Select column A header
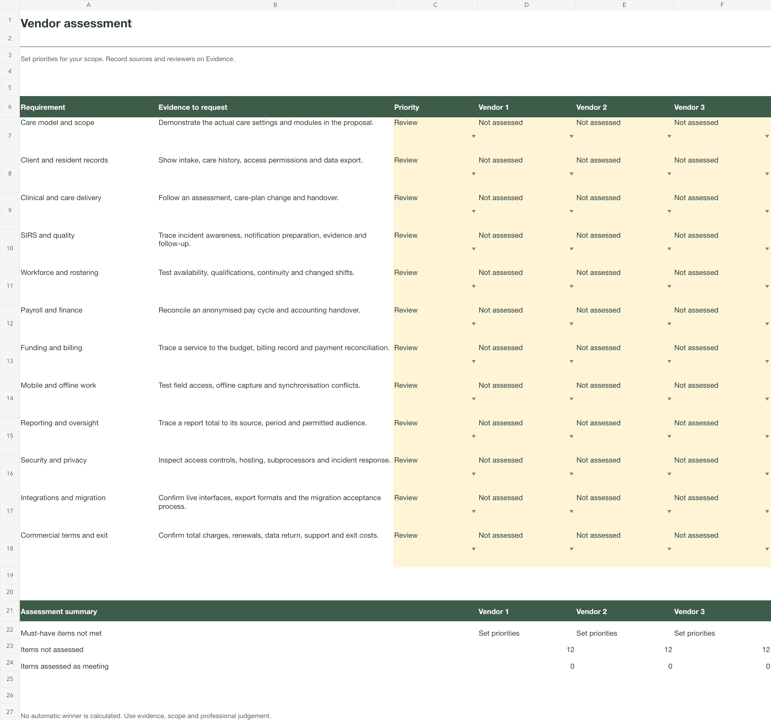The image size is (771, 720). point(89,5)
